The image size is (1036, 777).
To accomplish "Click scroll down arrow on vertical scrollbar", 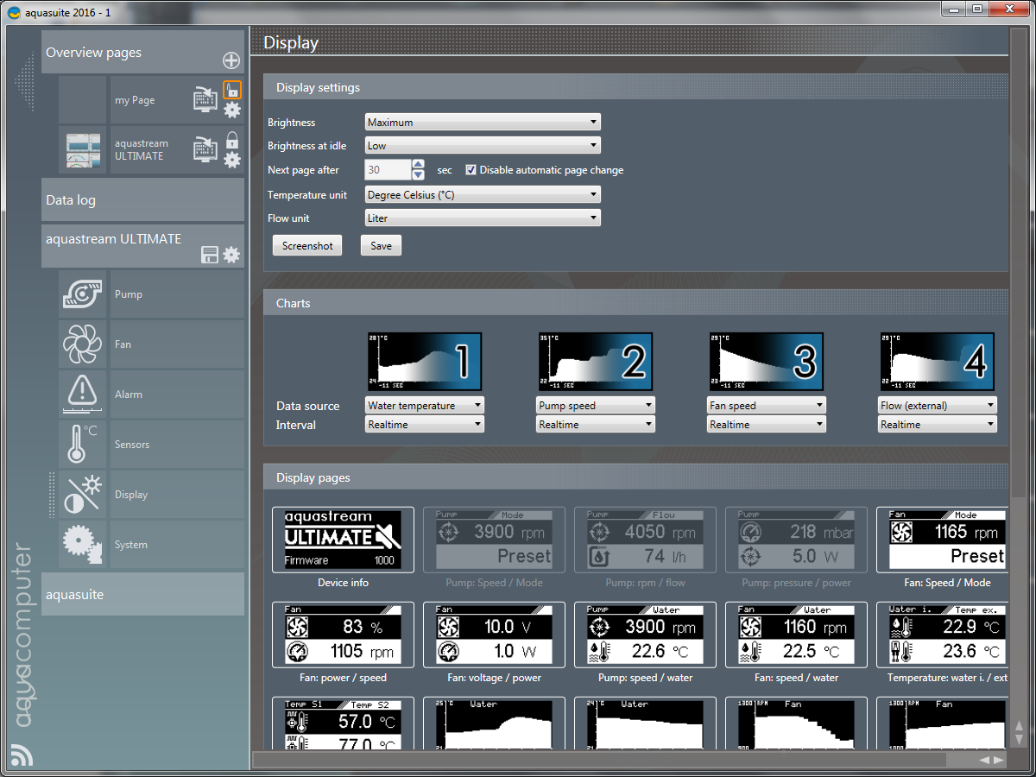I will [1019, 739].
